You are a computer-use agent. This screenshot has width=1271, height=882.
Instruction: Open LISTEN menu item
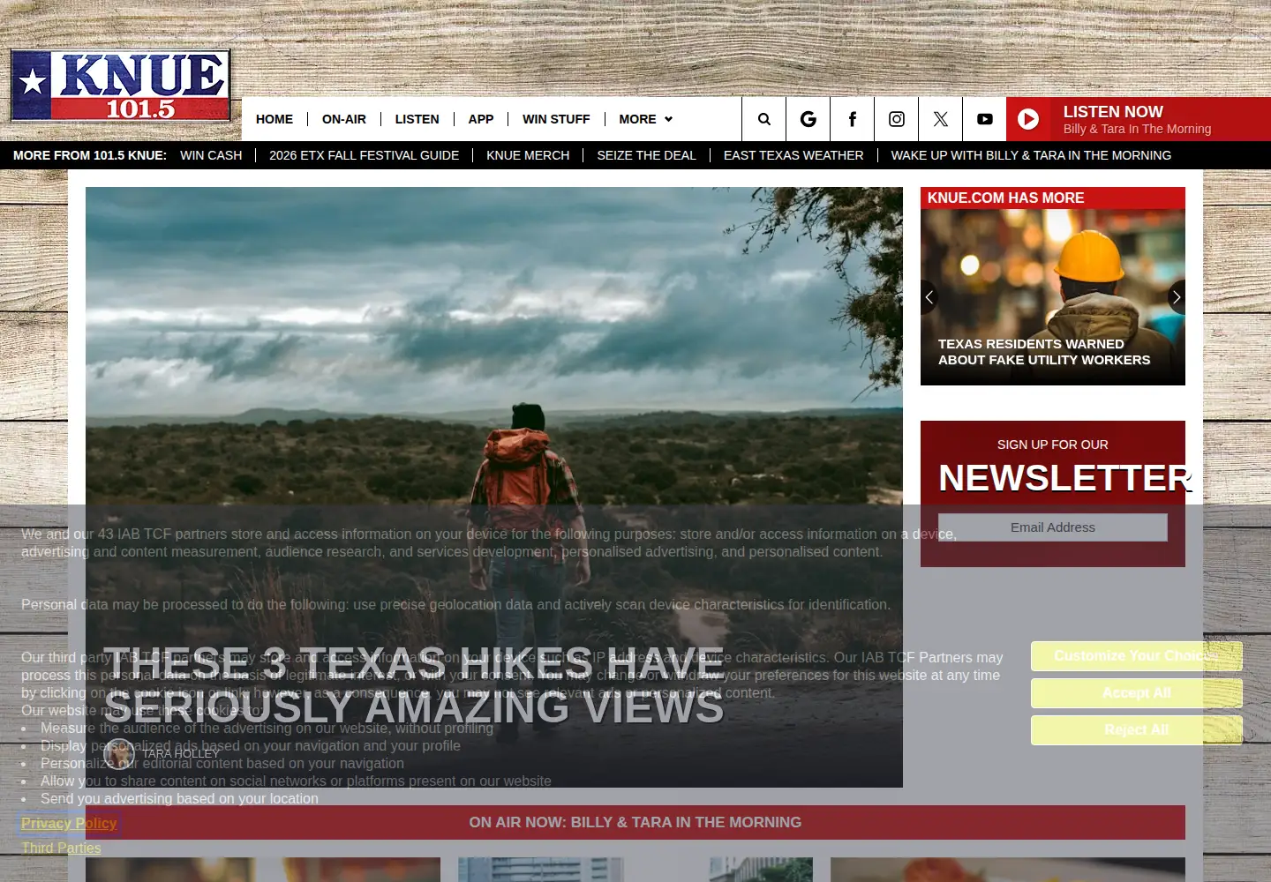click(417, 119)
